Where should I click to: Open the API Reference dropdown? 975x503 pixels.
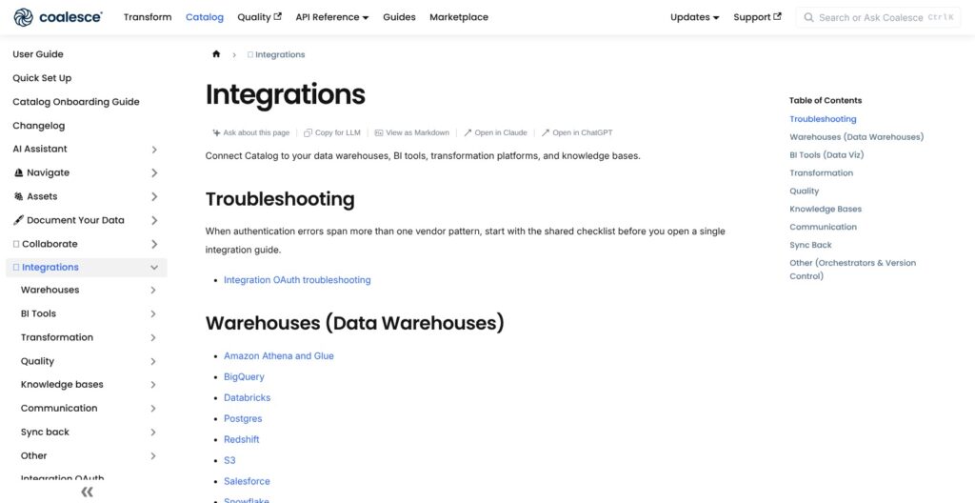tap(332, 17)
